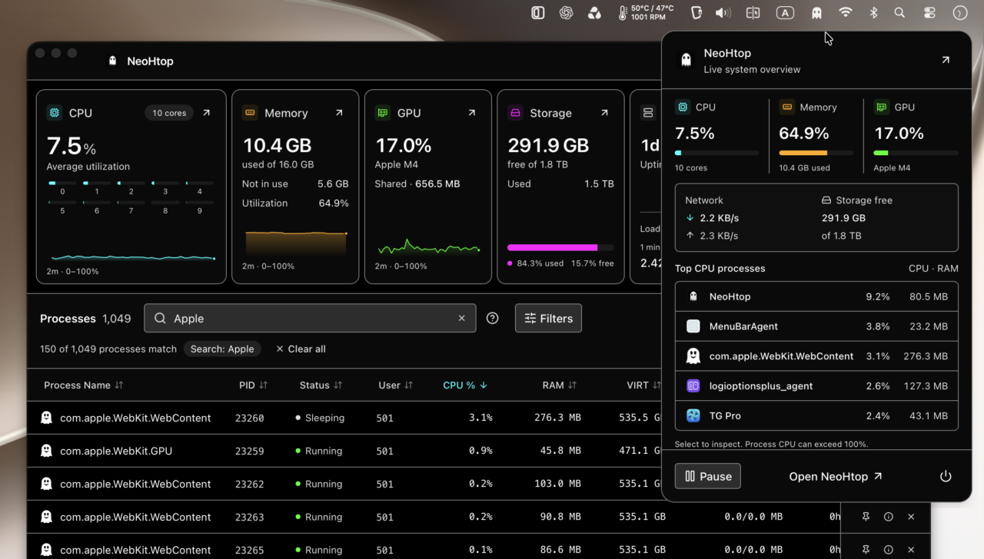Expand the CPU card details arrow
The image size is (984, 559).
206,113
